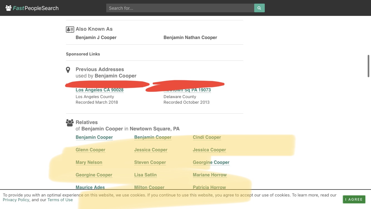The width and height of the screenshot is (371, 209).
Task: Click the Sponsored Links label
Action: tap(83, 54)
